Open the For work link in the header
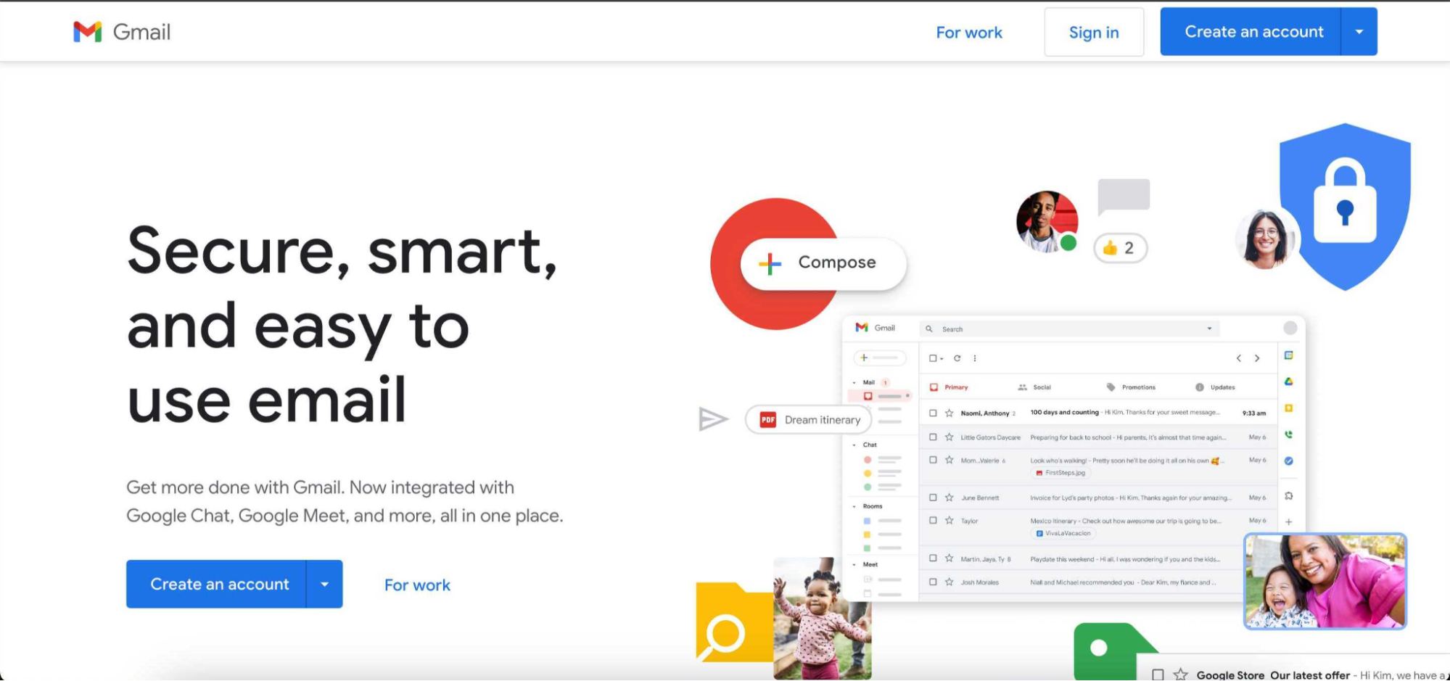The width and height of the screenshot is (1450, 681). tap(969, 32)
